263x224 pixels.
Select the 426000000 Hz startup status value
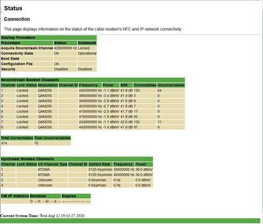click(x=65, y=48)
